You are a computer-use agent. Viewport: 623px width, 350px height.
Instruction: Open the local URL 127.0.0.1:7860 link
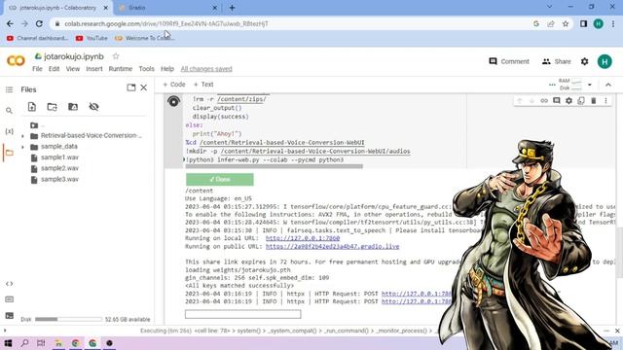(303, 238)
